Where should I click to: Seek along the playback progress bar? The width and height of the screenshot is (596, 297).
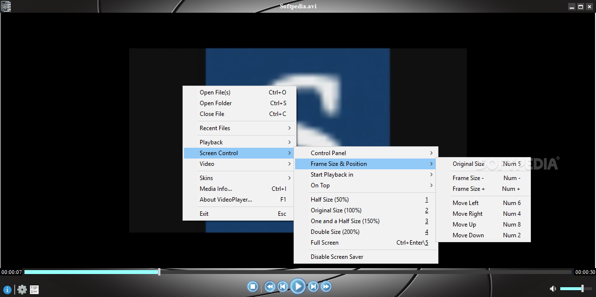click(x=298, y=272)
